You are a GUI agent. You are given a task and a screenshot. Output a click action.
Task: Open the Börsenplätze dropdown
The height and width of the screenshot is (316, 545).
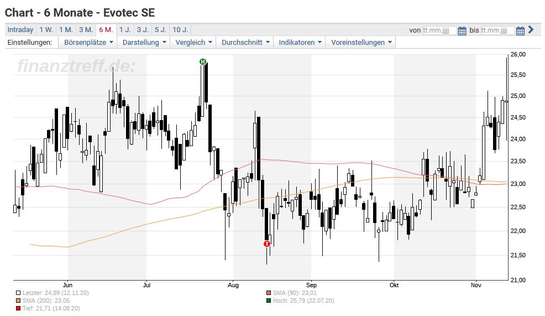click(x=88, y=42)
